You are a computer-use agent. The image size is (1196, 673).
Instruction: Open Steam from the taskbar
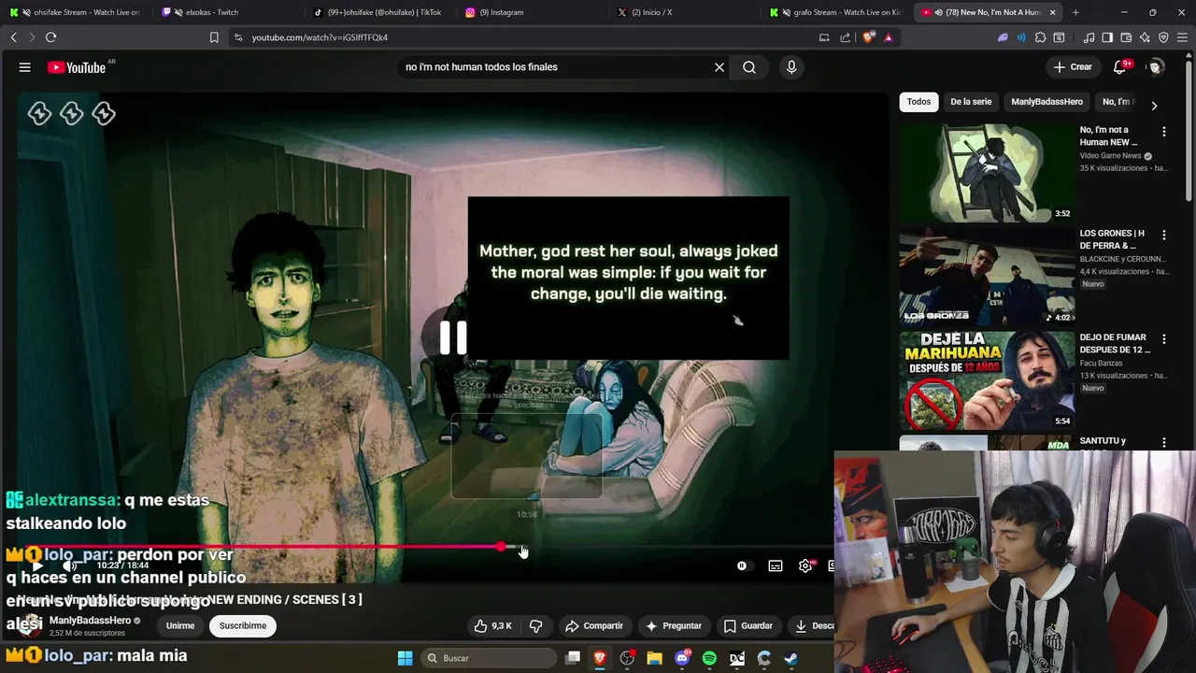click(x=790, y=658)
